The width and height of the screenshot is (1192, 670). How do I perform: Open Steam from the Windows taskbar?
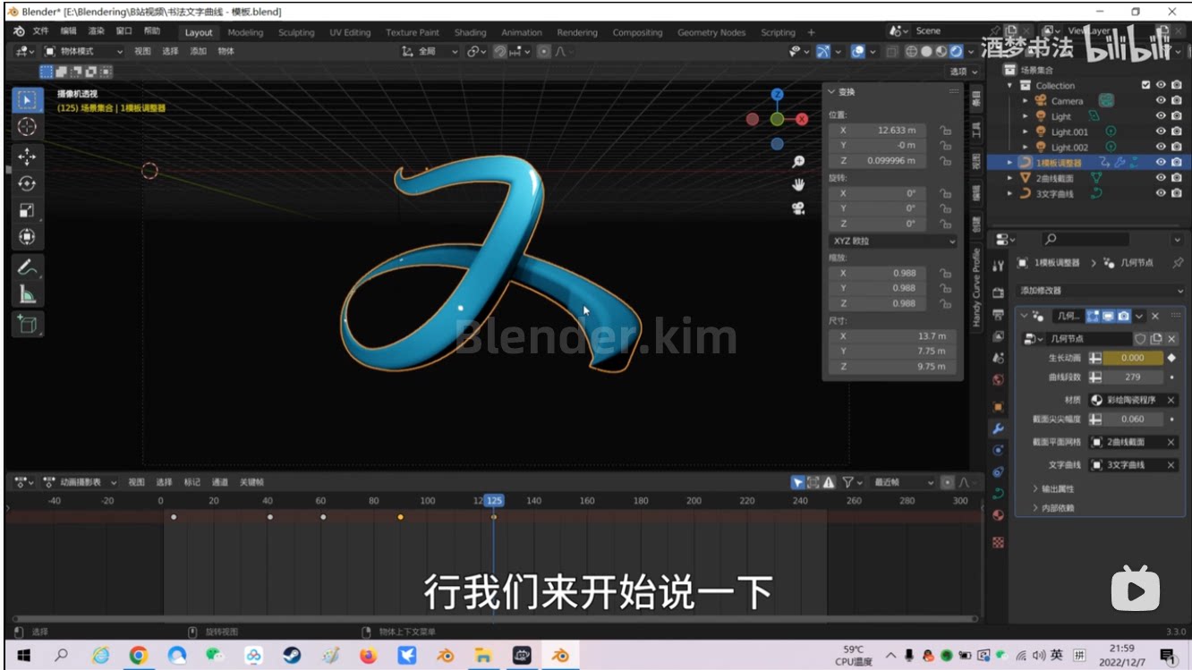click(x=292, y=656)
